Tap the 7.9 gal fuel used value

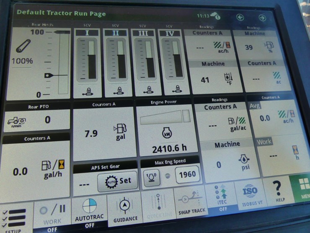point(91,134)
